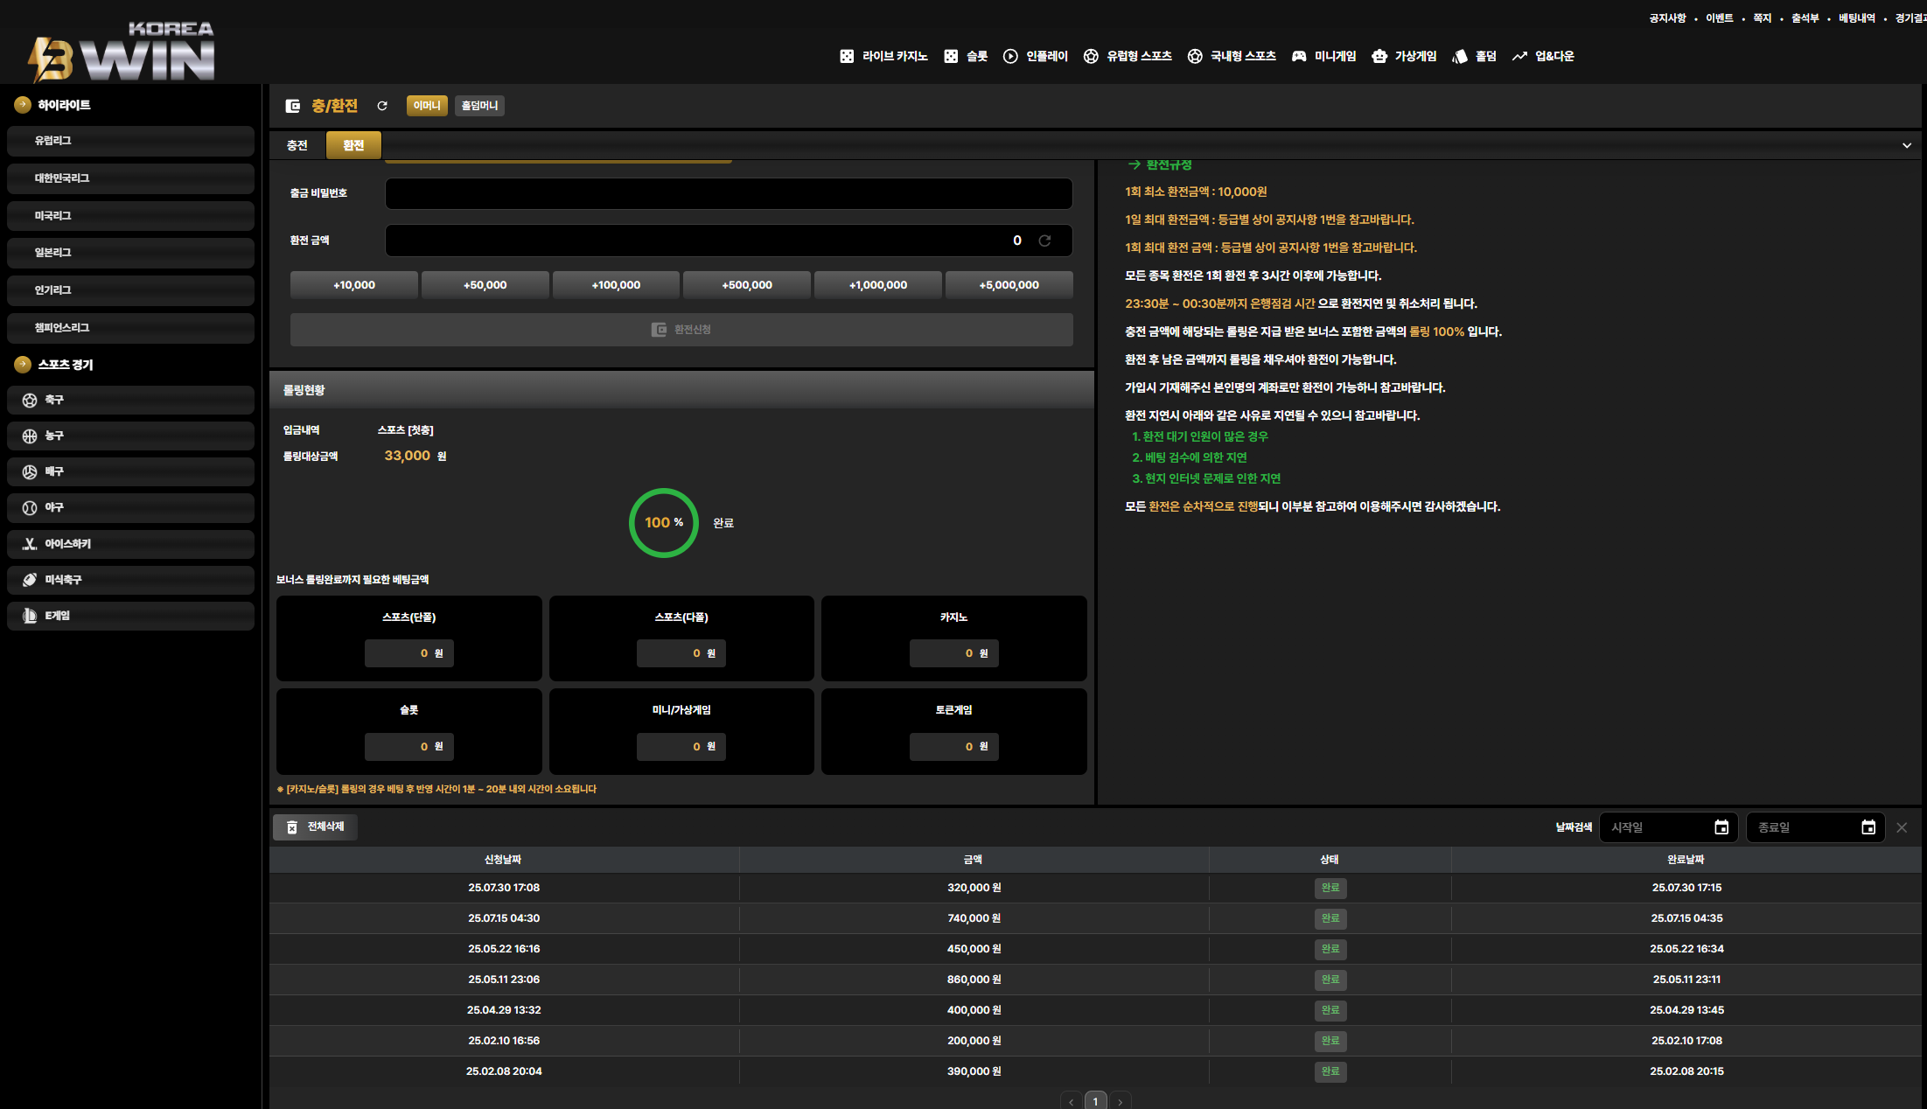1927x1109 pixels.
Task: Add +100,000 to the withdrawal amount
Action: coord(616,285)
